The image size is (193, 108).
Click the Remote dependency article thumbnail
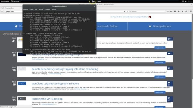22,69
